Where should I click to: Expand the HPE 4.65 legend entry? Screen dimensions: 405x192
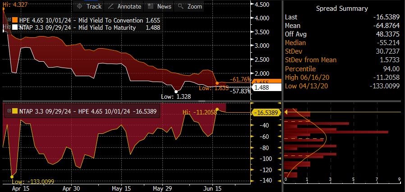click(x=9, y=20)
